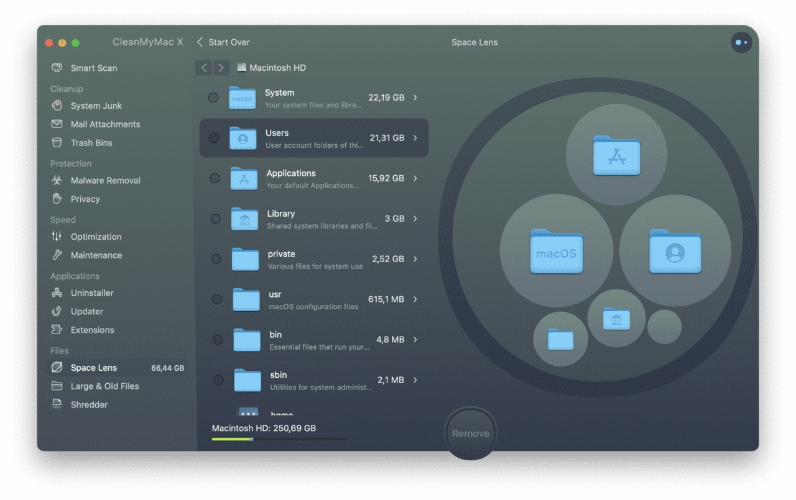Open the Large & Old Files label

105,386
